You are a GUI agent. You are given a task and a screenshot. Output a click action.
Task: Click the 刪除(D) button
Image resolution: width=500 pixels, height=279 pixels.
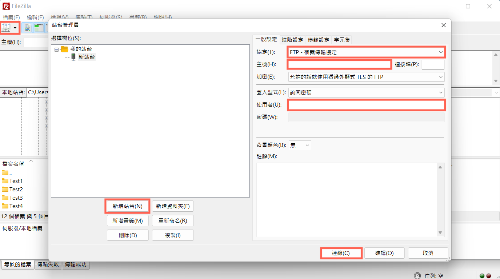[x=128, y=235]
